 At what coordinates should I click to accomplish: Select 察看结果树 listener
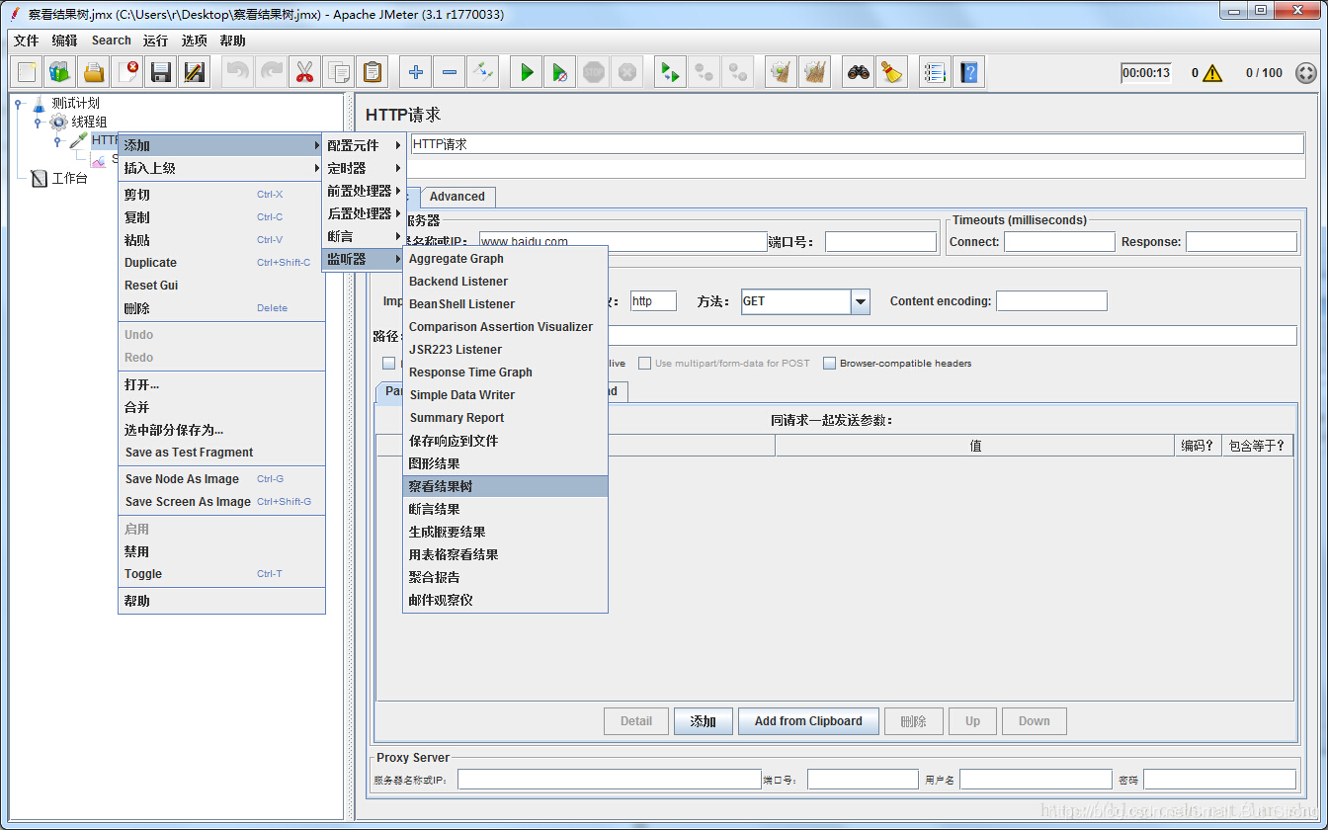(505, 486)
